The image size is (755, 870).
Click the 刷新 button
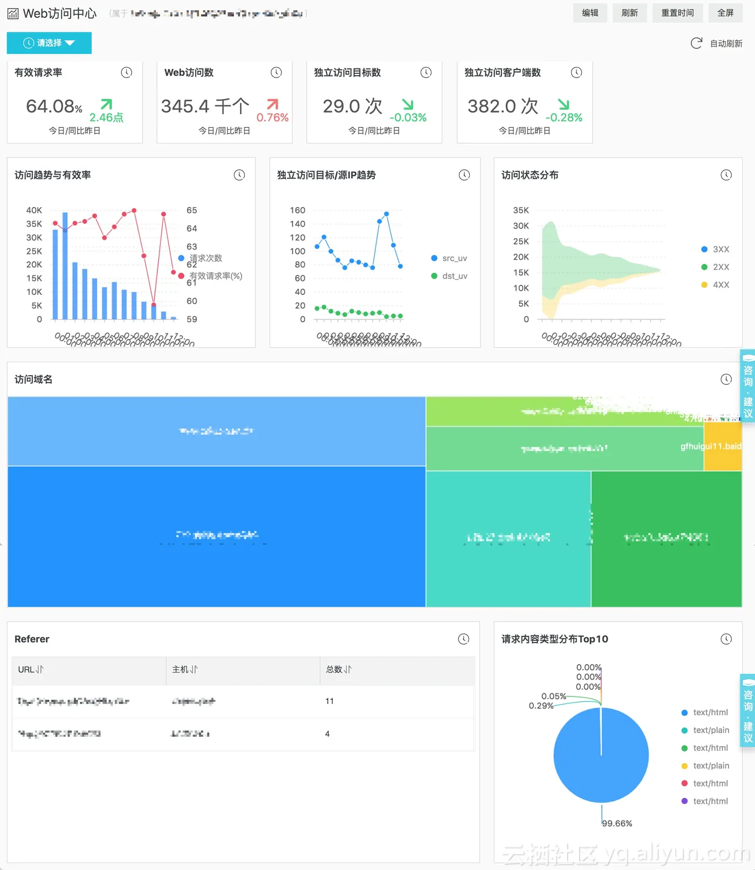pyautogui.click(x=629, y=13)
